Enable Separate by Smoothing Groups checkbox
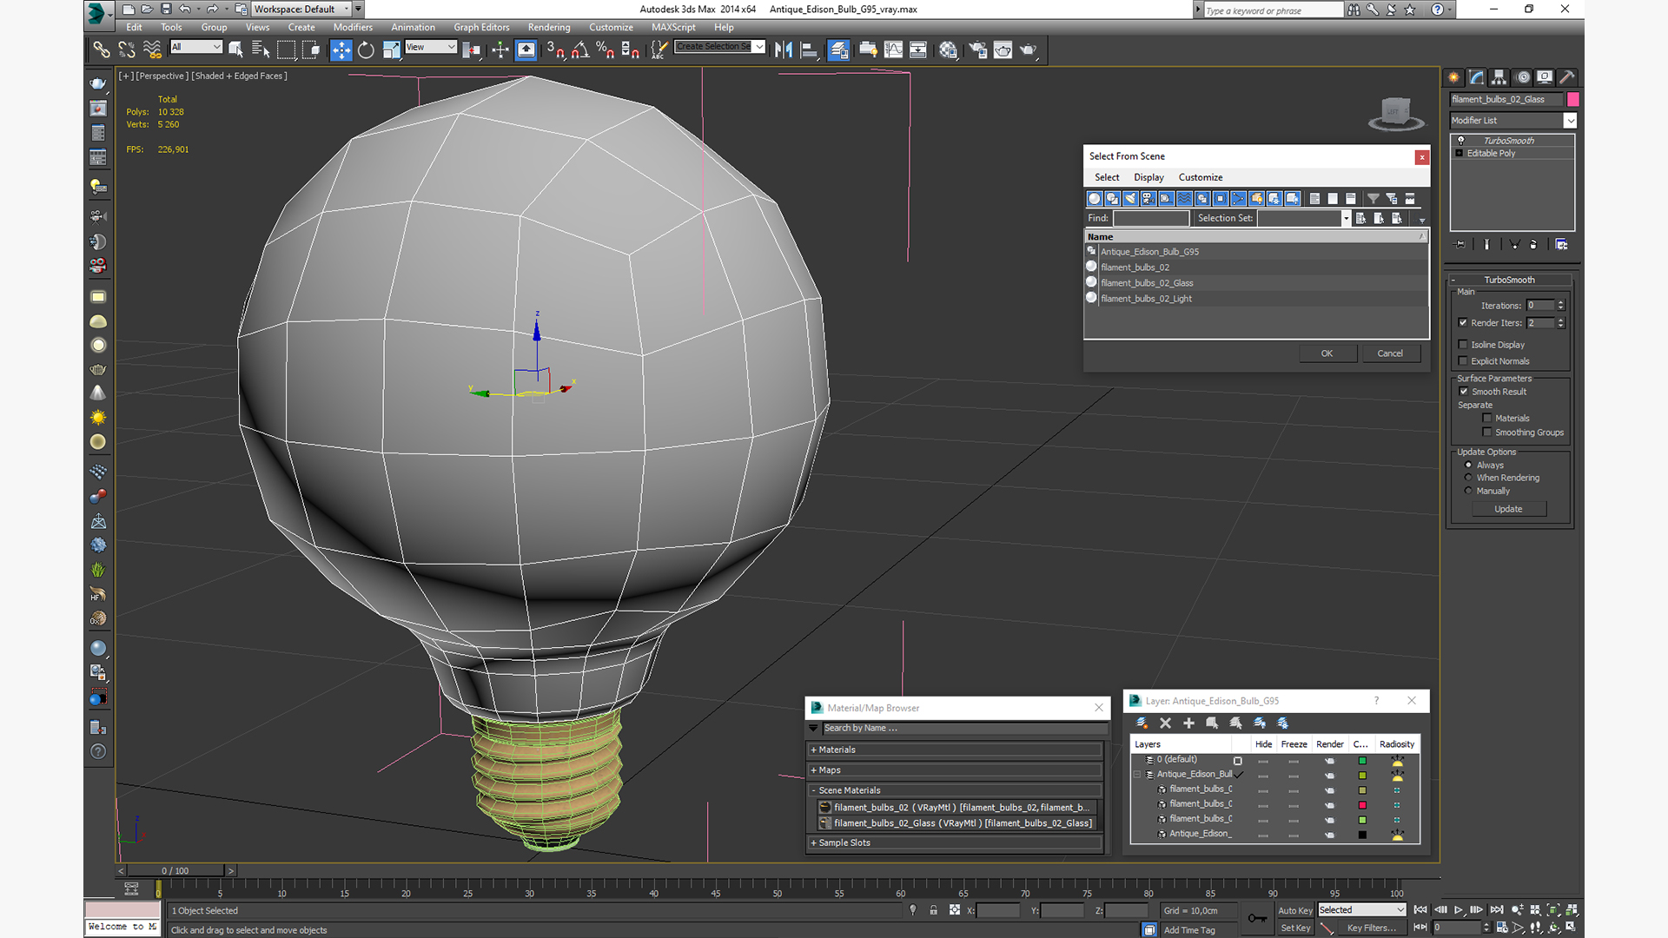 [x=1486, y=433]
